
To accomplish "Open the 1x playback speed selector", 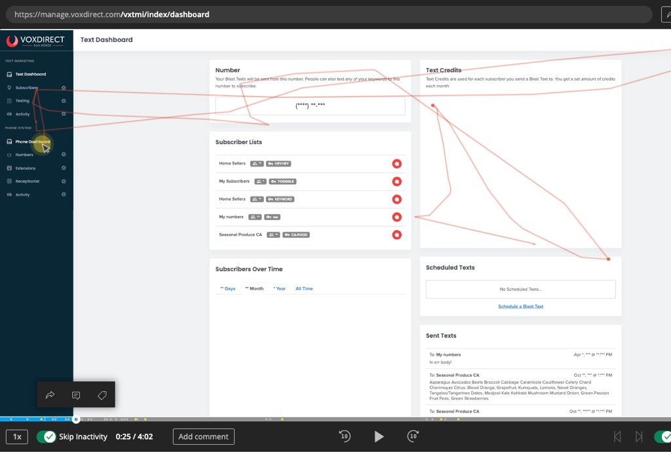I will tap(17, 436).
